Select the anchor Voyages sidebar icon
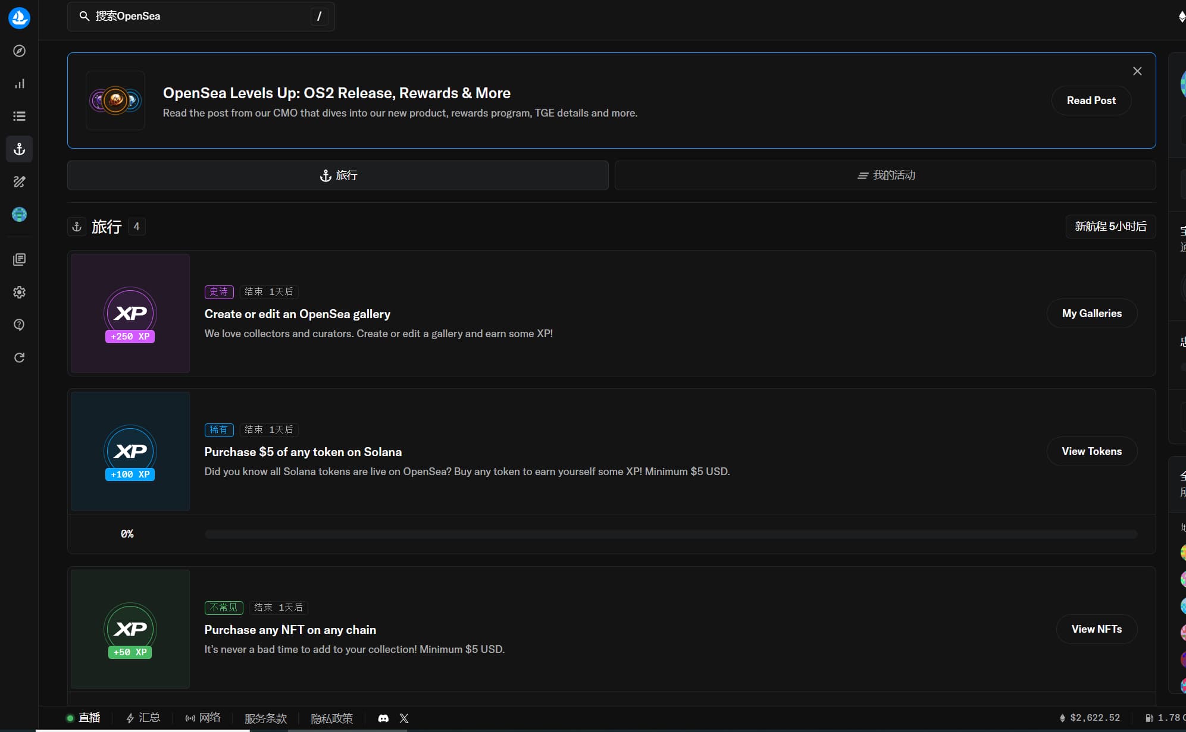 (x=19, y=149)
